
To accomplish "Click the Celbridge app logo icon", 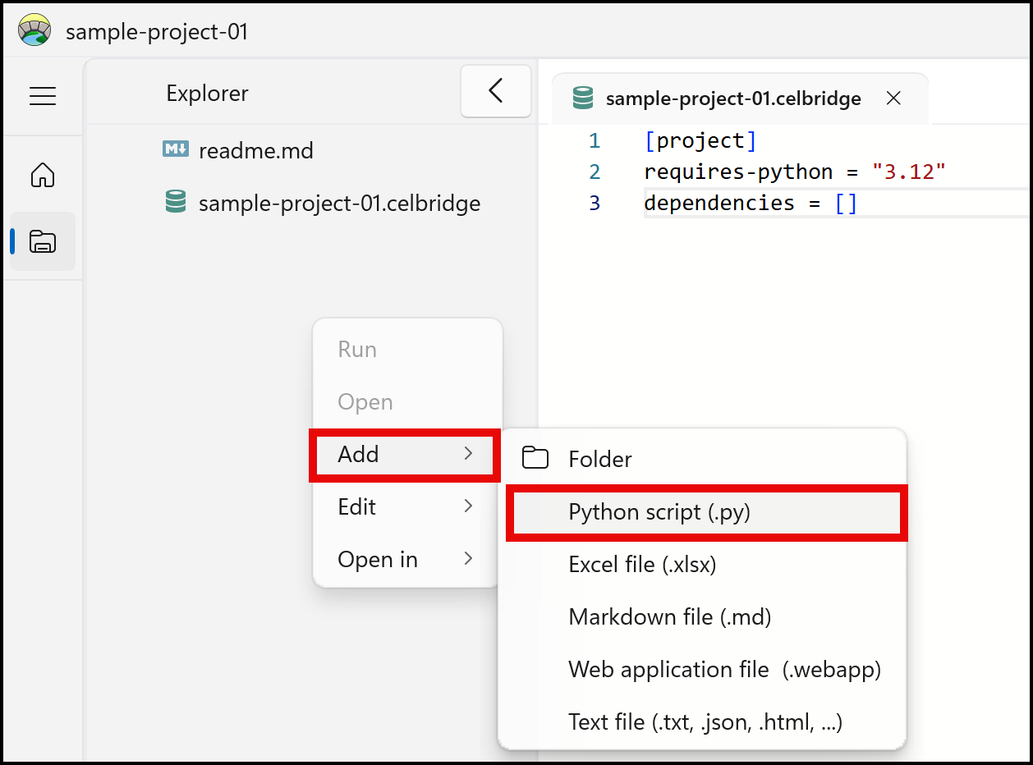I will coord(34,30).
